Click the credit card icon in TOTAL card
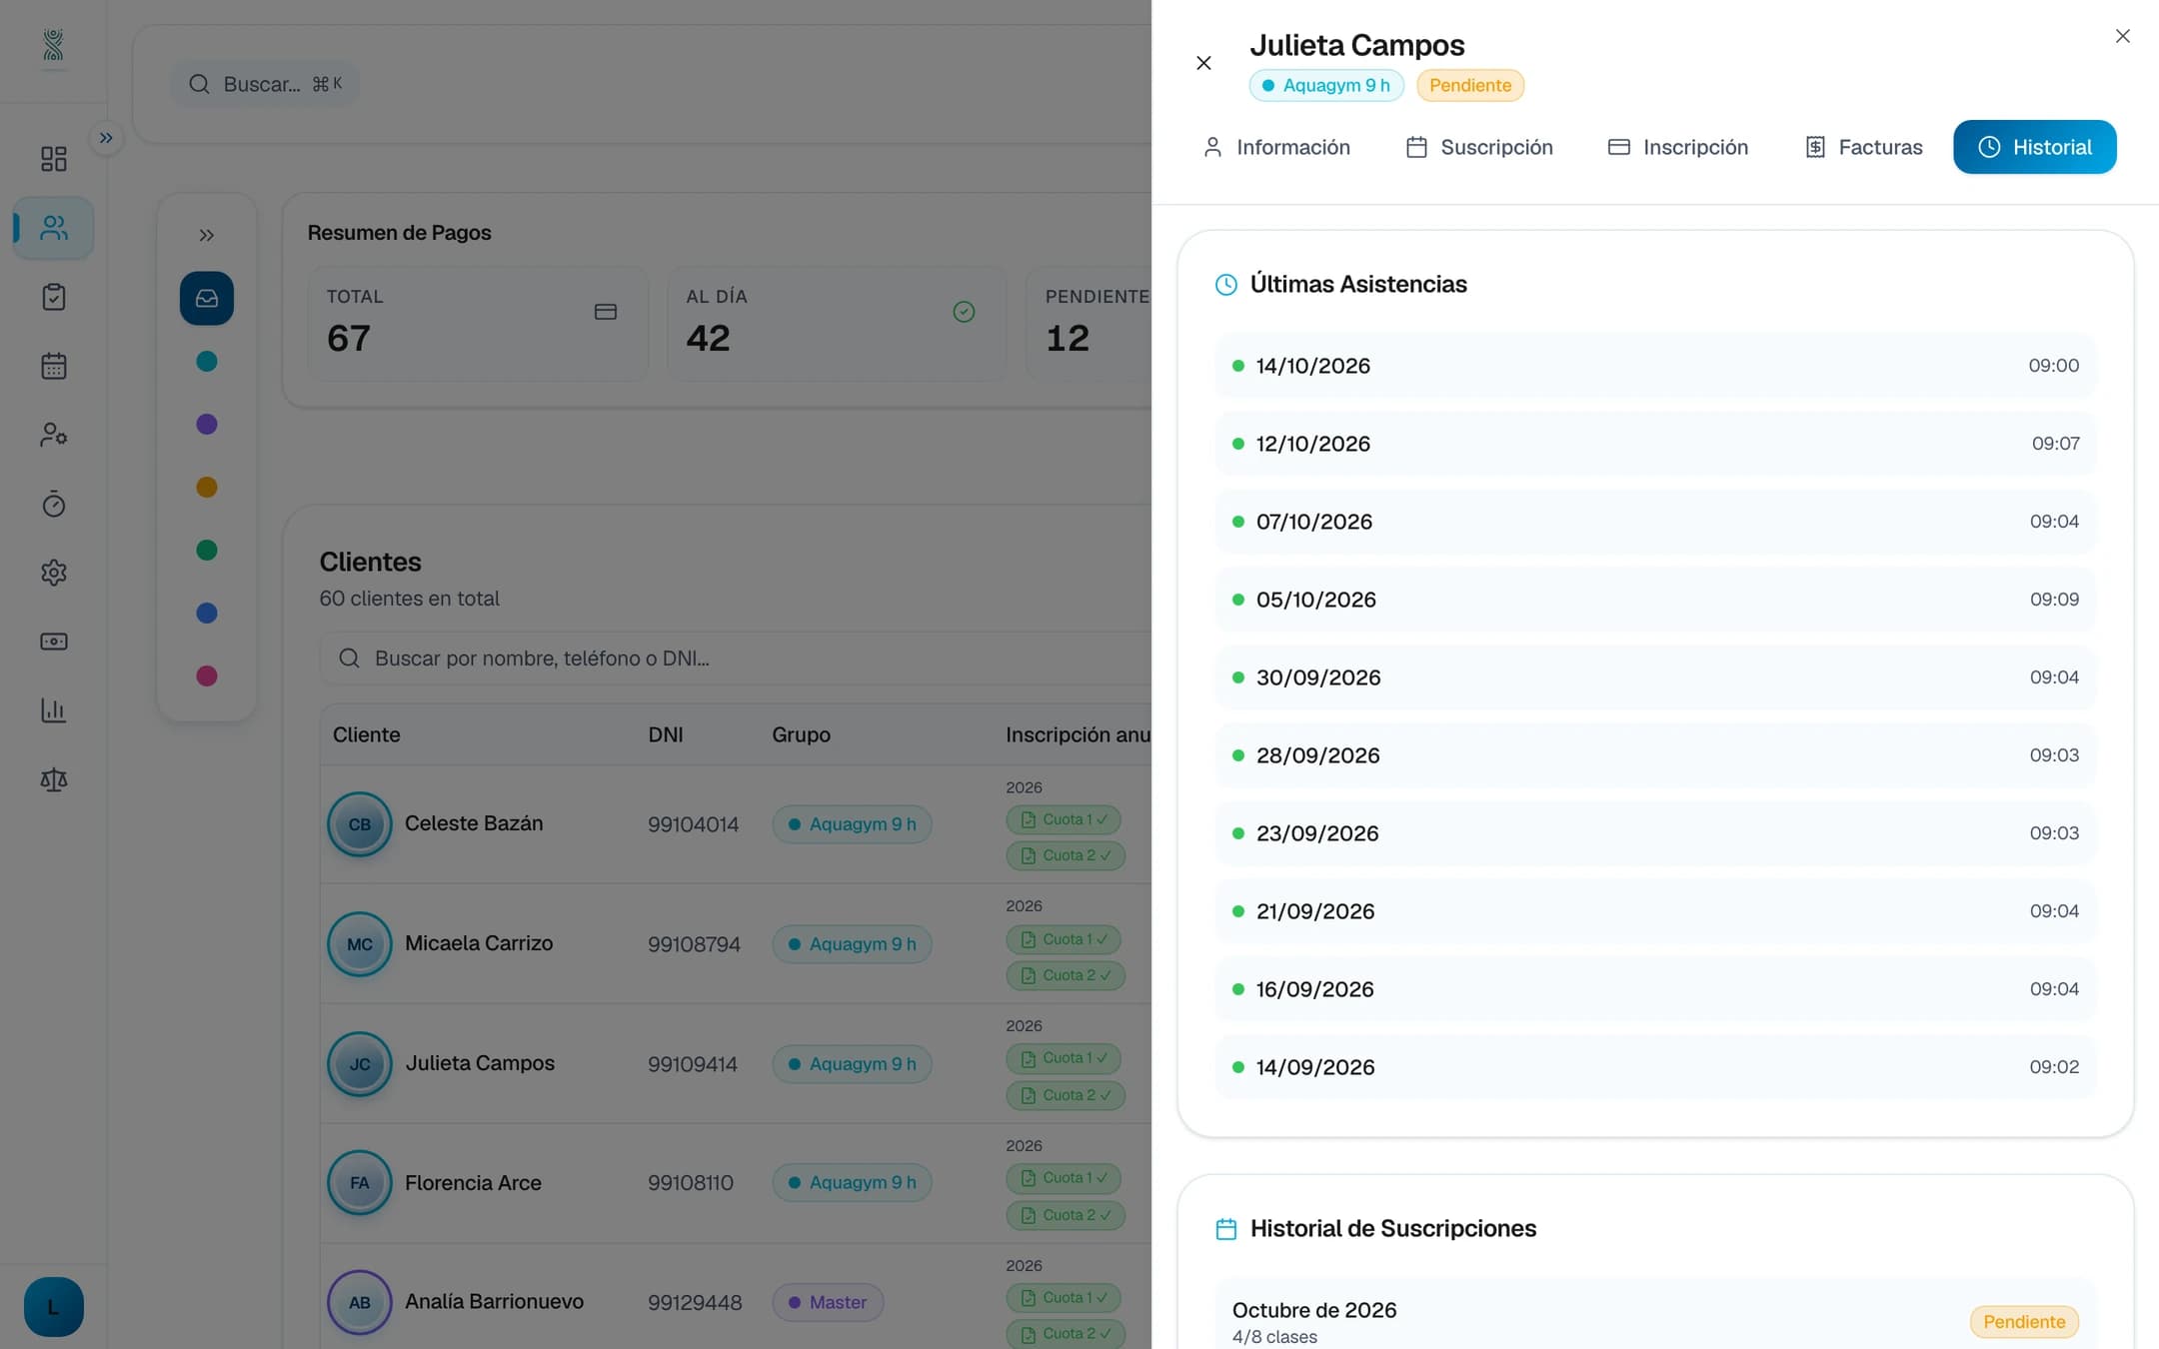 pos(605,312)
